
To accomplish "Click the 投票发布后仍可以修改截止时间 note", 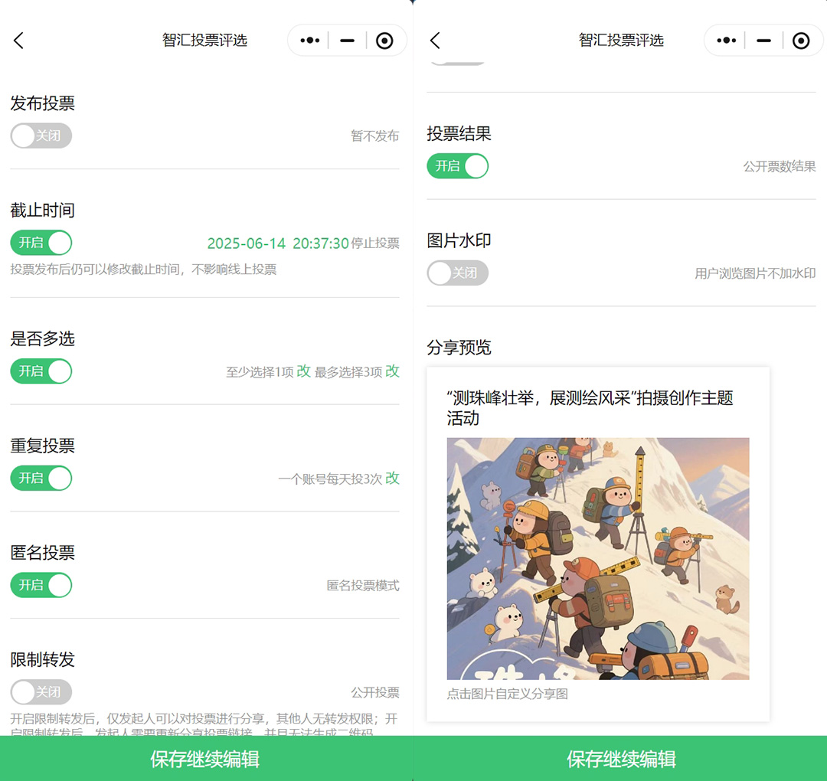I will (143, 270).
